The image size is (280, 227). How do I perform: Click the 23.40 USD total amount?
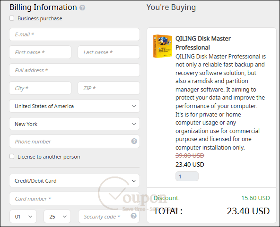248,211
